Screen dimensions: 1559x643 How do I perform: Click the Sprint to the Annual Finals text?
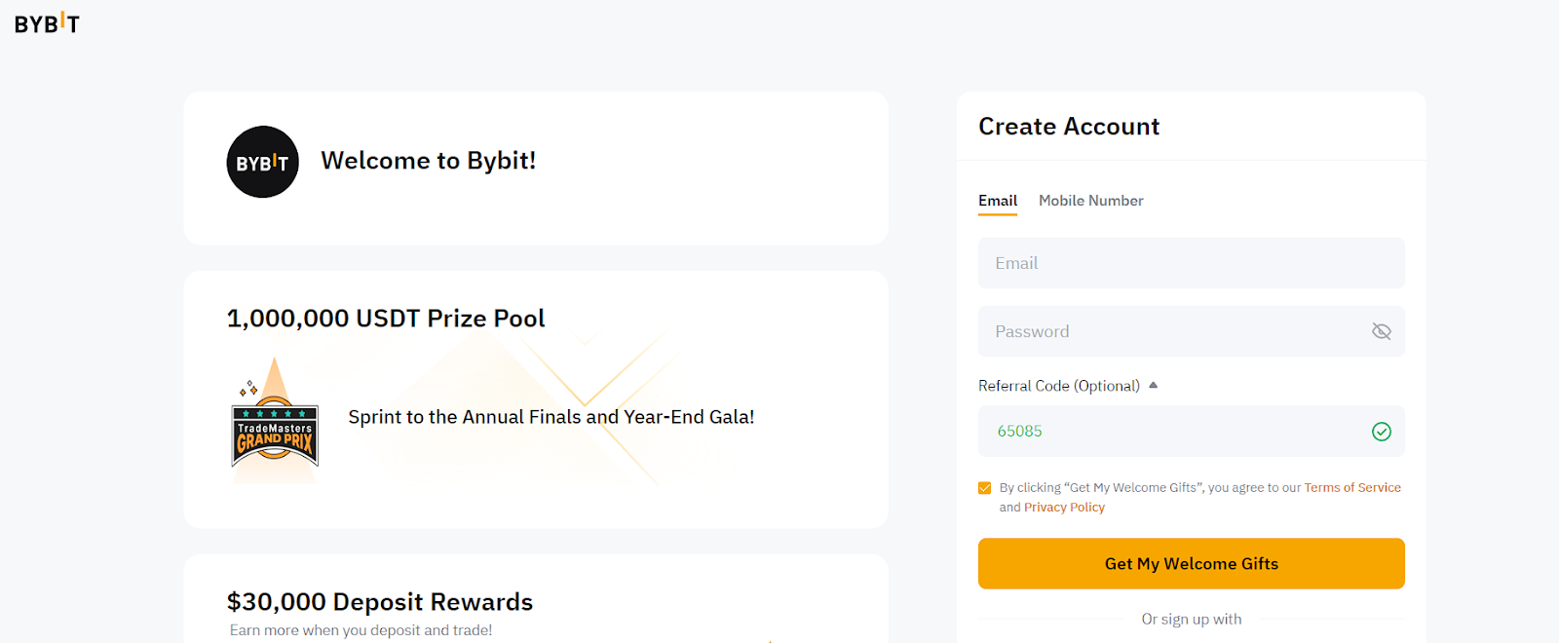pyautogui.click(x=551, y=417)
